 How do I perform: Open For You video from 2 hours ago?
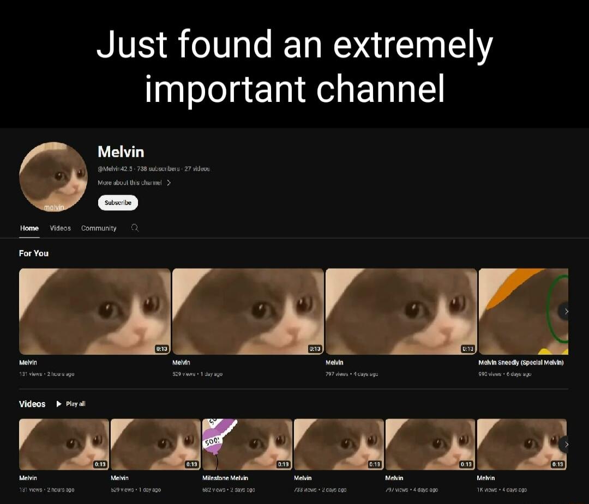(95, 312)
